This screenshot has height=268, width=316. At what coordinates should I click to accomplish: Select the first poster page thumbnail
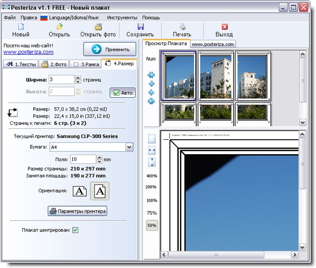click(x=179, y=76)
